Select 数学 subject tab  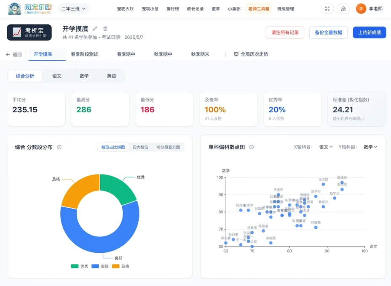tap(84, 76)
